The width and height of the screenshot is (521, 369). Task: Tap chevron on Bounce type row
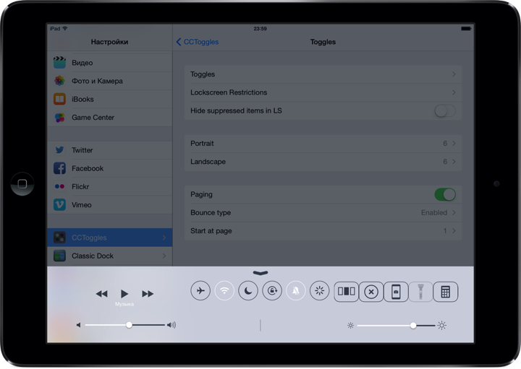click(454, 213)
